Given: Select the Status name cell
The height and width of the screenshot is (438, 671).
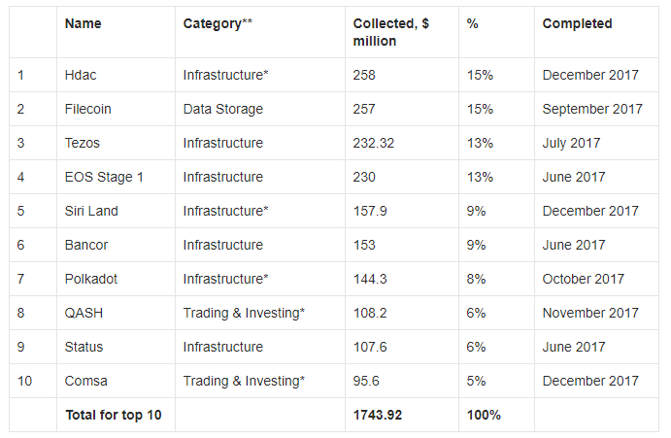Looking at the screenshot, I should [x=84, y=347].
